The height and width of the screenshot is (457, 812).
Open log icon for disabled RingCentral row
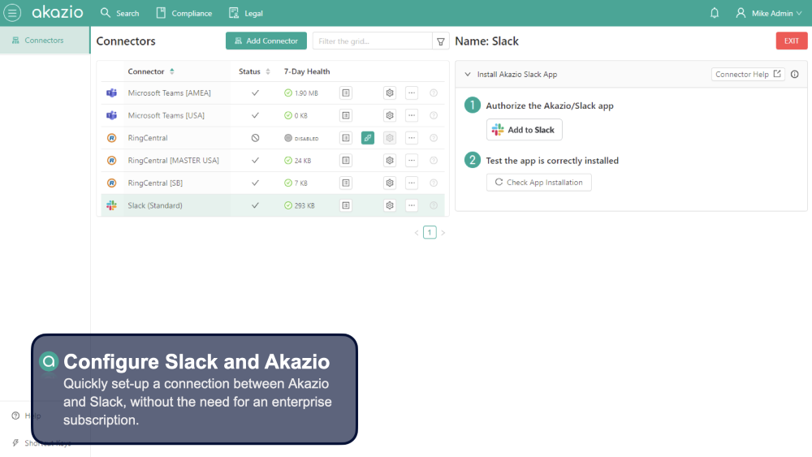tap(346, 138)
